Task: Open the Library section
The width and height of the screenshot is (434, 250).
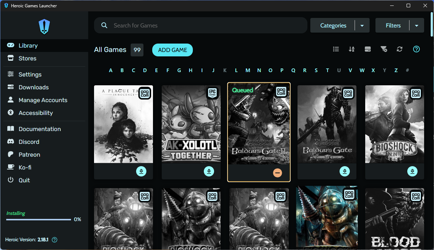Action: pyautogui.click(x=44, y=45)
